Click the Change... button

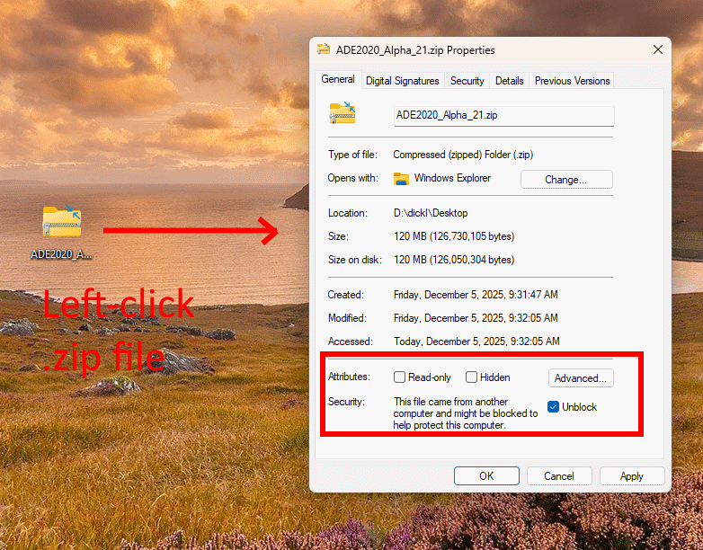coord(566,180)
